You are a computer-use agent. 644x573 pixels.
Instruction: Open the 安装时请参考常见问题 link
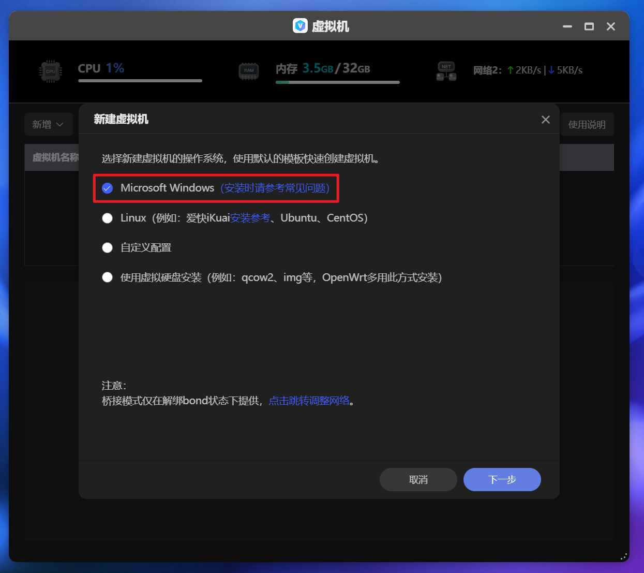point(275,188)
